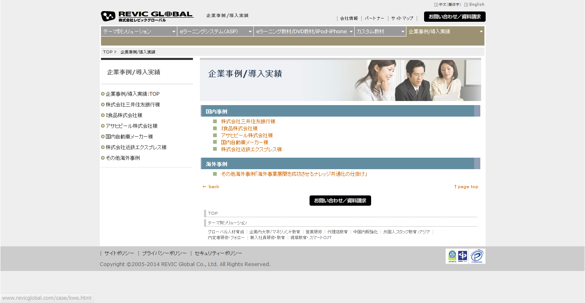Expand the iPod・iPhone menu dropdown arrow
585x303 pixels.
click(x=351, y=32)
